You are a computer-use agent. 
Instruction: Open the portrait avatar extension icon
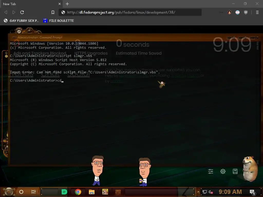pos(229,12)
